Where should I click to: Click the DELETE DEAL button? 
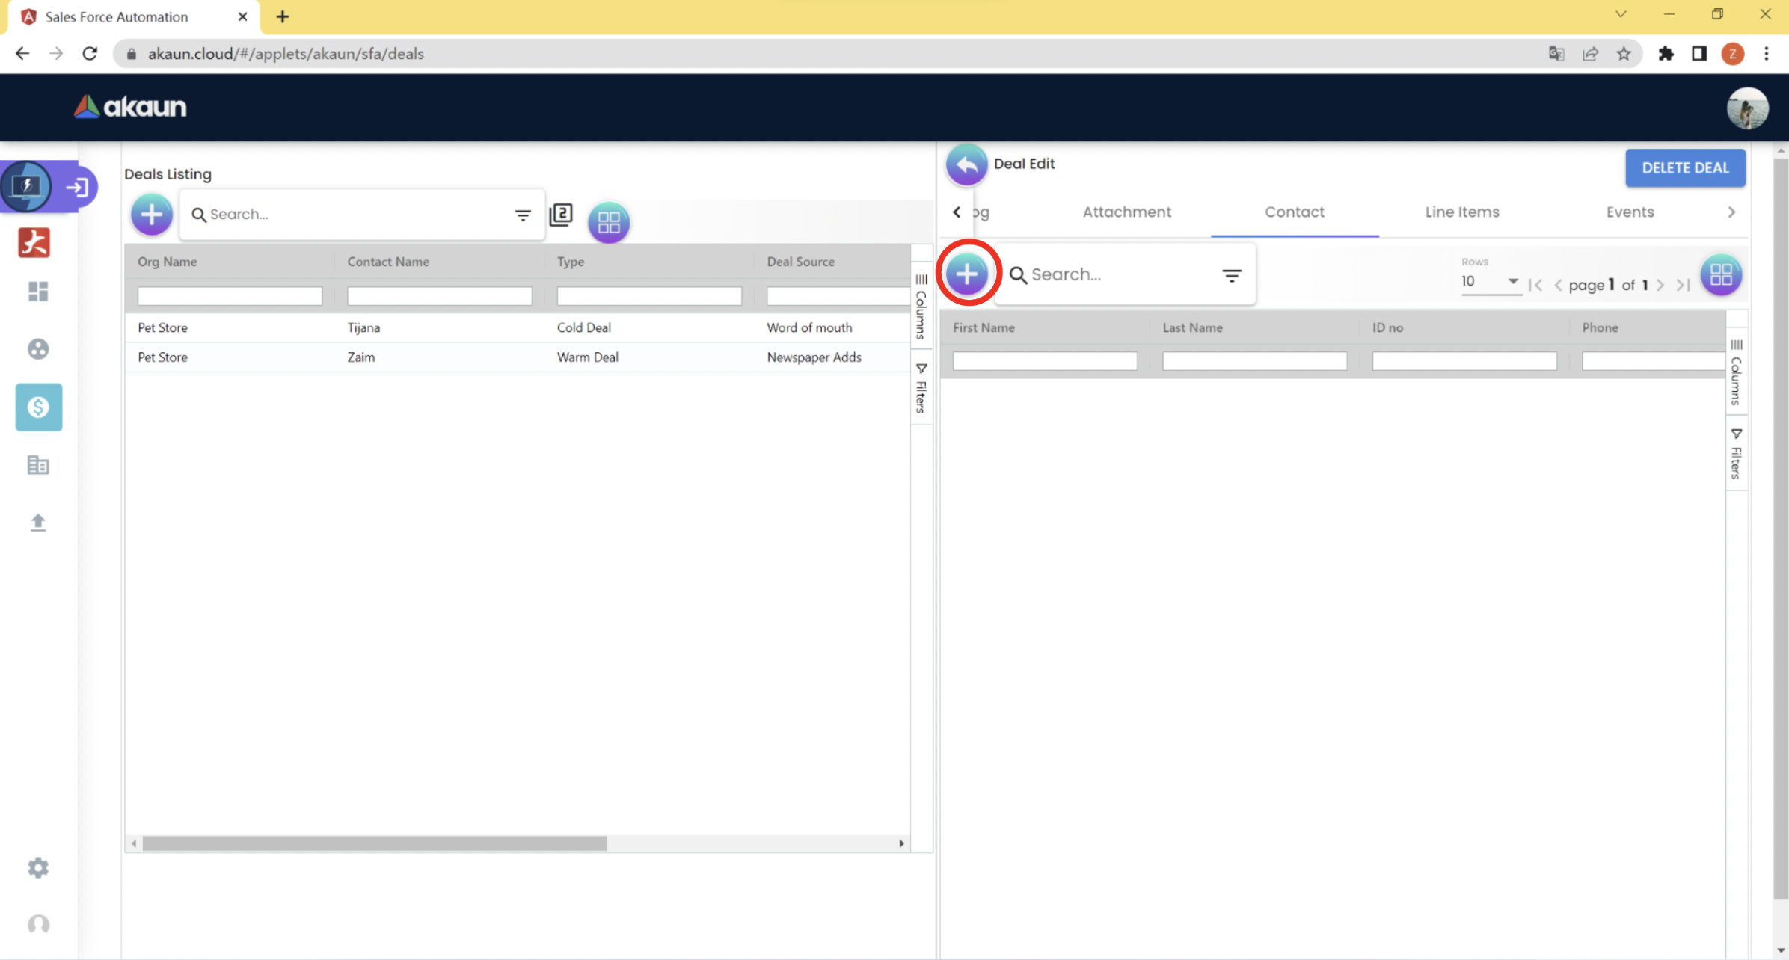[1684, 167]
